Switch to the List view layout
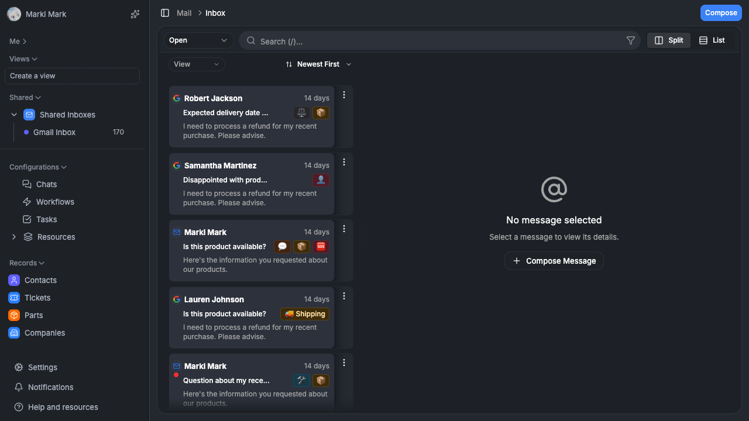This screenshot has width=749, height=421. click(x=712, y=40)
